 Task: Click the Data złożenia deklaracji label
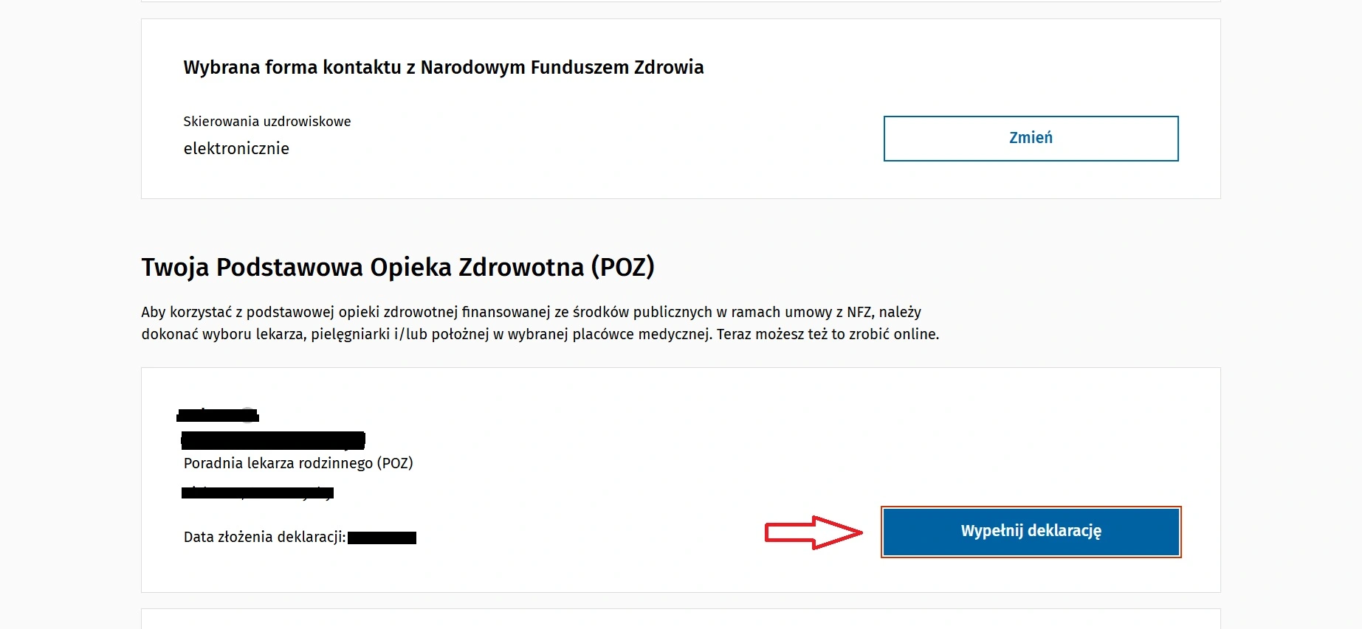pyautogui.click(x=264, y=537)
